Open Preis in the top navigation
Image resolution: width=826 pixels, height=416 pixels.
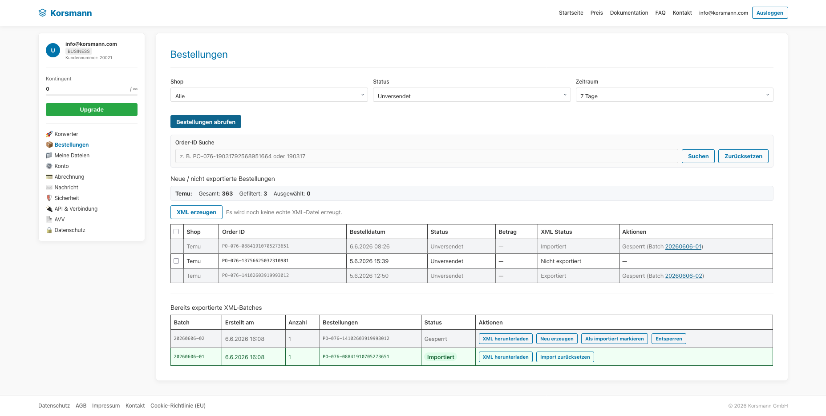[x=596, y=13]
